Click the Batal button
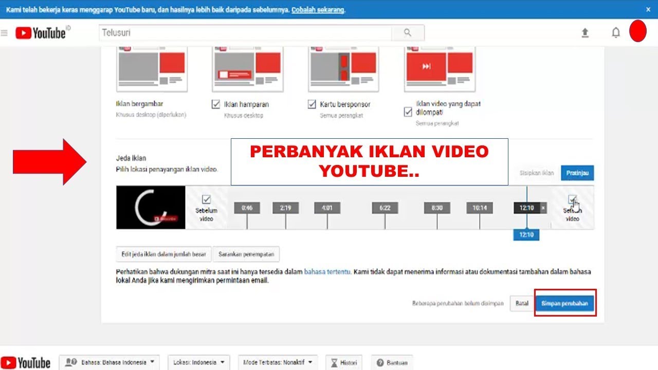This screenshot has width=658, height=370. 522,304
